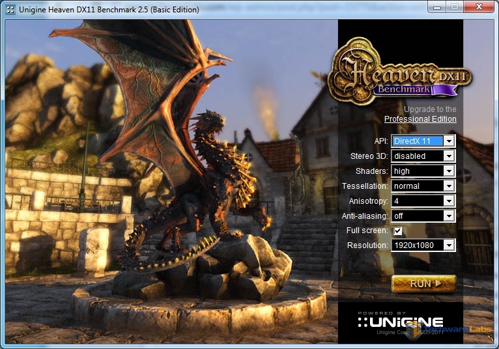Open the Shaders quality dropdown
This screenshot has width=499, height=349.
(x=423, y=171)
